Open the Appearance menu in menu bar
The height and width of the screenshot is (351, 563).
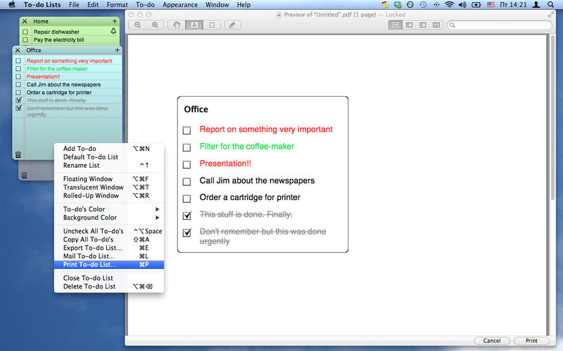tap(179, 5)
